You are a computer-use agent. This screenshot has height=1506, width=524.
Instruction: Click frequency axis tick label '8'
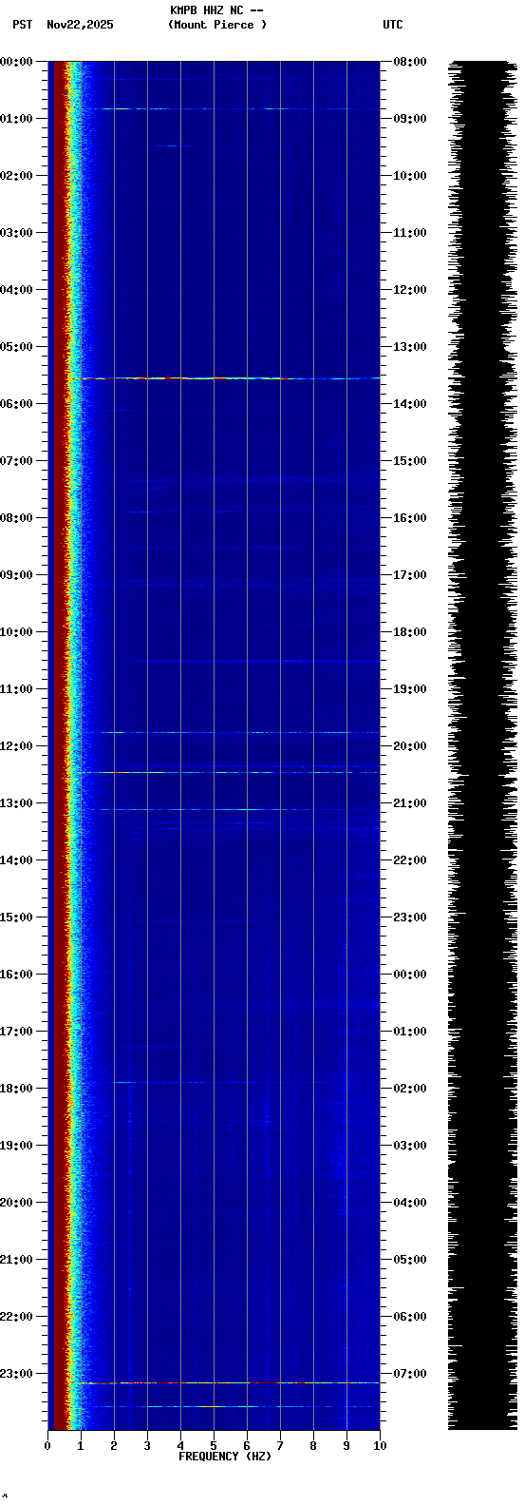pos(313,1446)
